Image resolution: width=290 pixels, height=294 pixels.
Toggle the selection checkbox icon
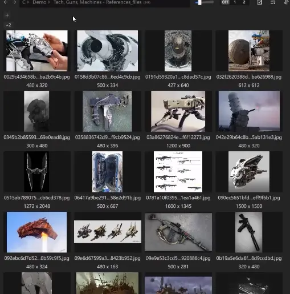pyautogui.click(x=259, y=2)
